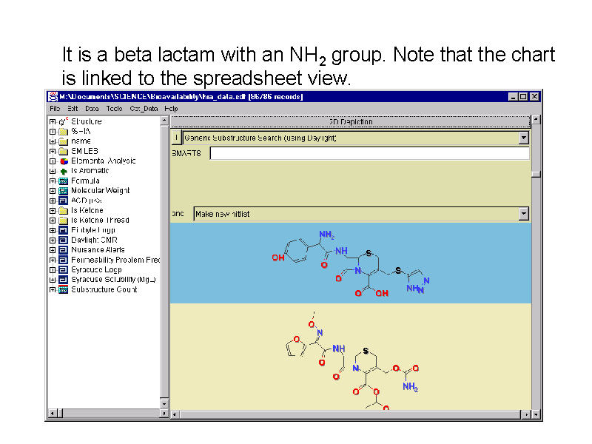
Task: Click inside the SMARTS input field
Action: coord(369,154)
